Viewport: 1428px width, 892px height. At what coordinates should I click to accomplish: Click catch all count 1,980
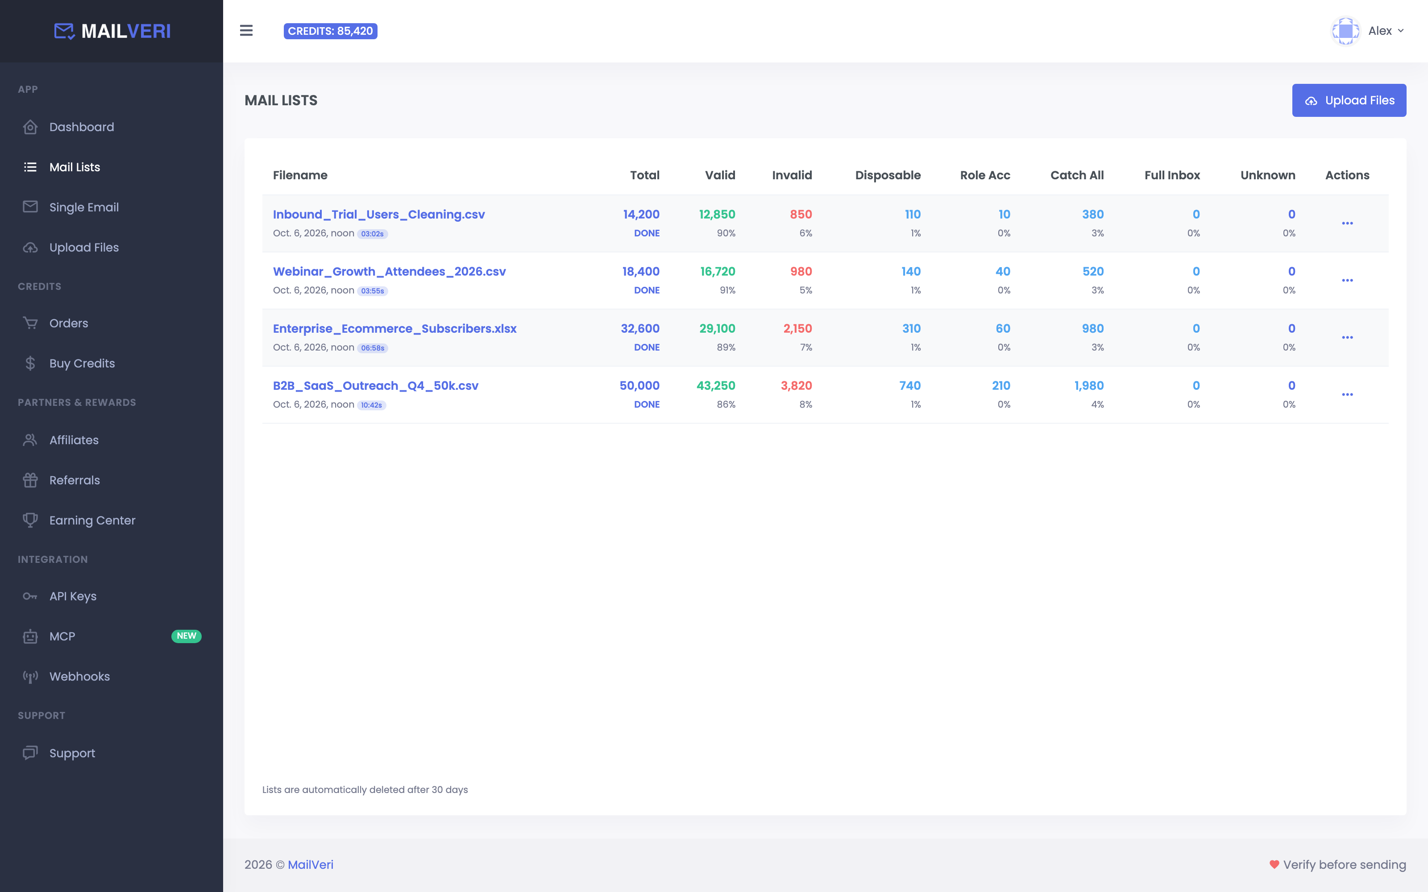coord(1089,386)
